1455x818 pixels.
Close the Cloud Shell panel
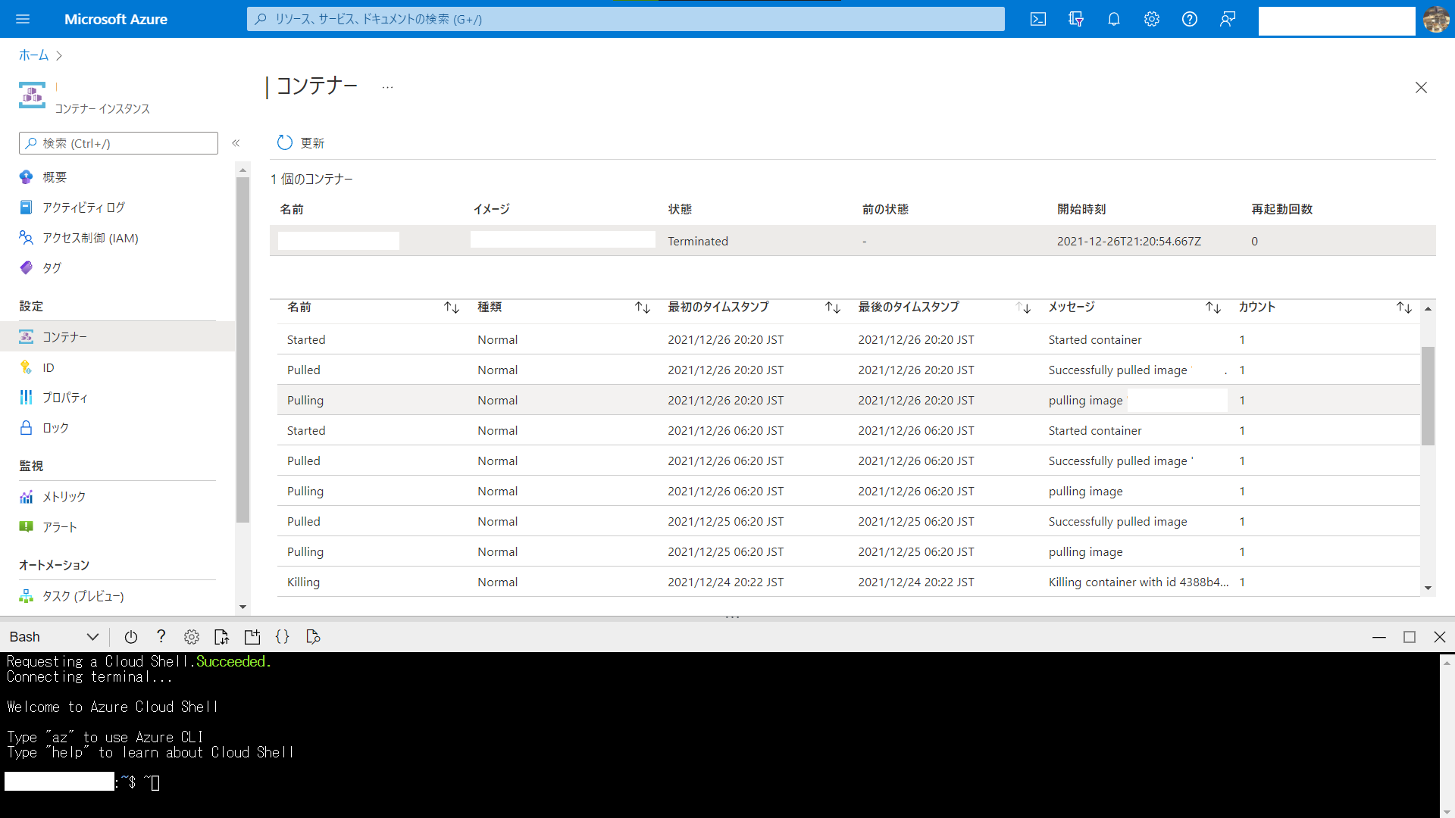1440,637
